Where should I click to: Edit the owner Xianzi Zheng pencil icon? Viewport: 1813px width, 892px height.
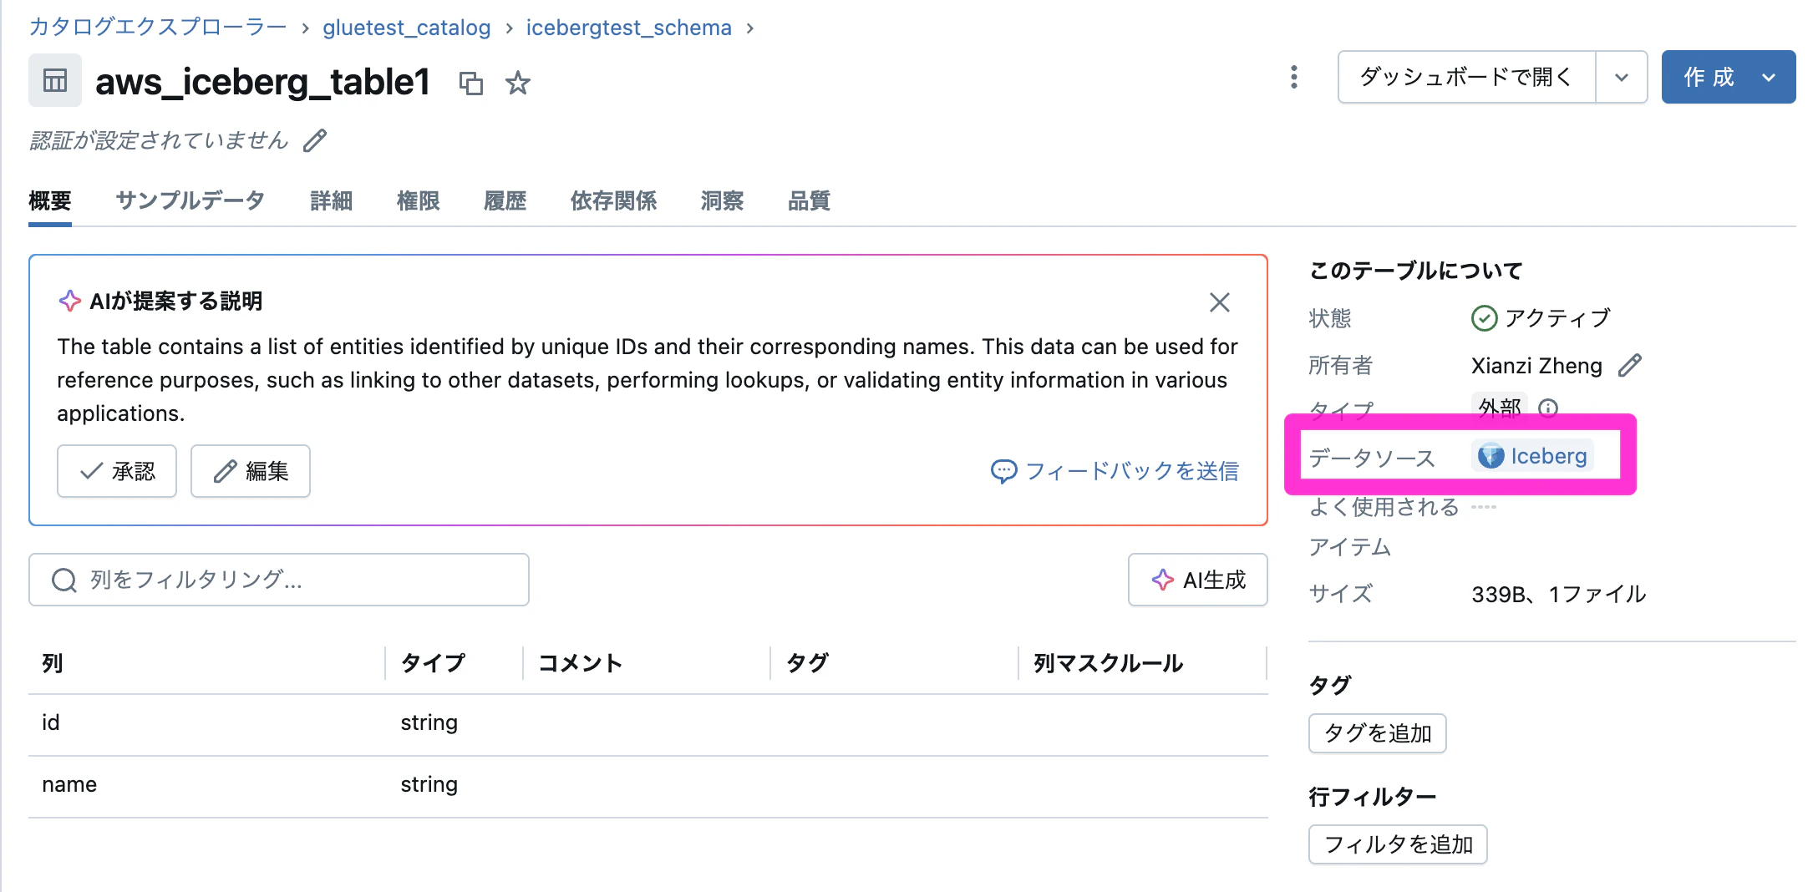[x=1630, y=365]
